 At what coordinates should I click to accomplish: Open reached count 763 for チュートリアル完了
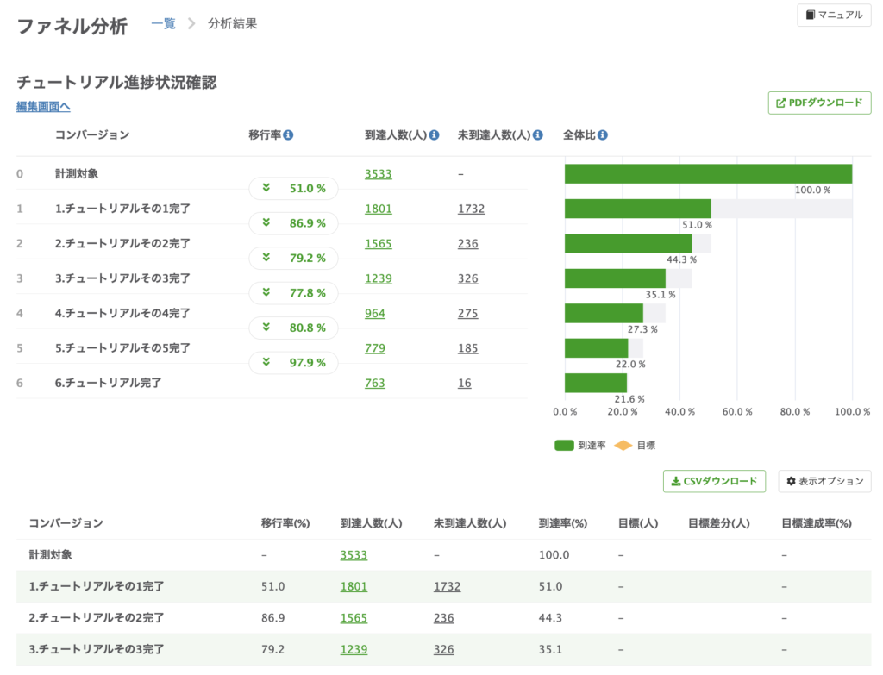[x=374, y=384]
